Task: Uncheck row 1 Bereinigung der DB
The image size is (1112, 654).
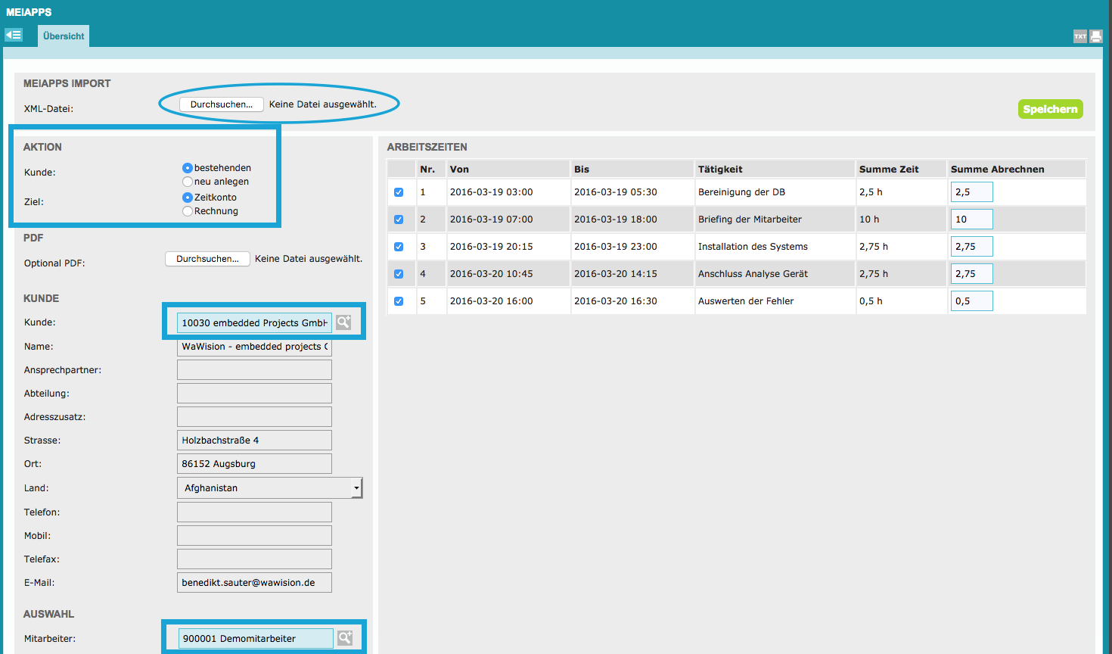Action: (399, 192)
